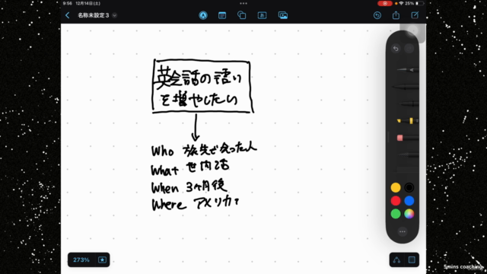Choose the yellow color swatch
Viewport: 487px width, 274px height.
[x=396, y=187]
